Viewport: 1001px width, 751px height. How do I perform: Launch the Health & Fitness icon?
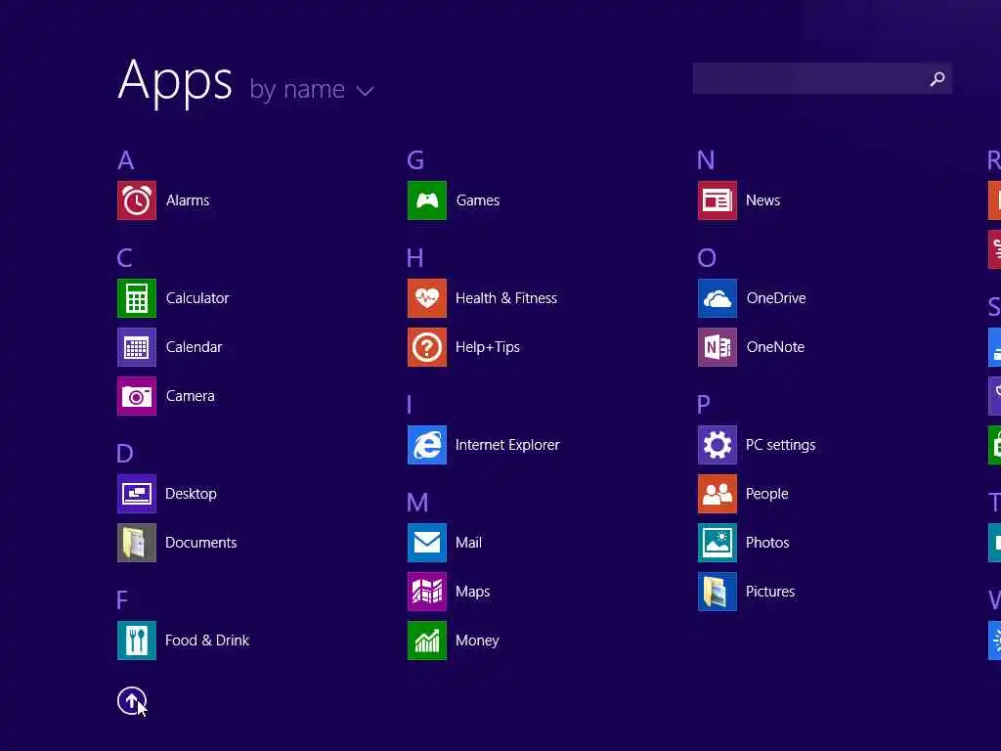(427, 298)
